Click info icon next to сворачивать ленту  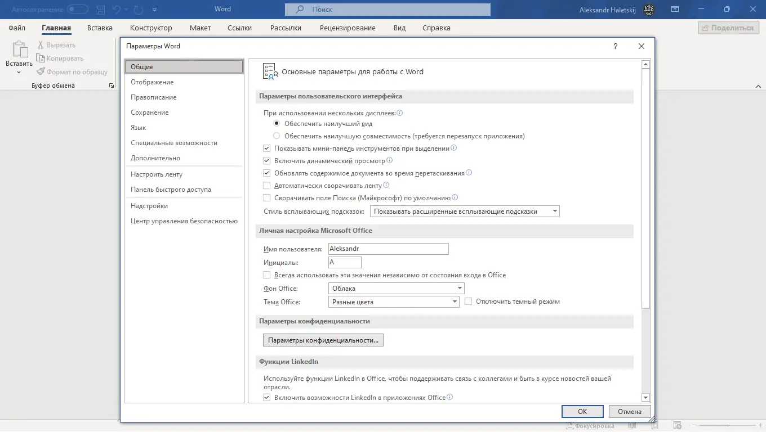click(x=386, y=185)
